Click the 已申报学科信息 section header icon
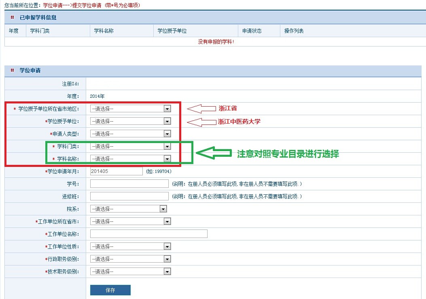 (13, 17)
